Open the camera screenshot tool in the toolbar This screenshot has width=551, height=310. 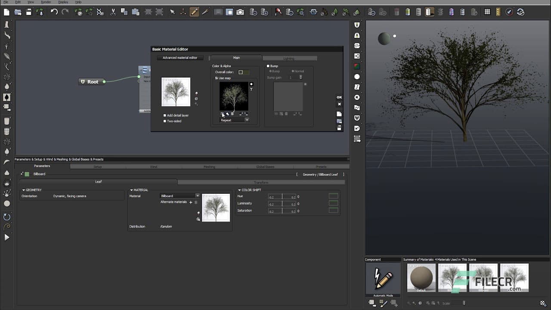240,12
